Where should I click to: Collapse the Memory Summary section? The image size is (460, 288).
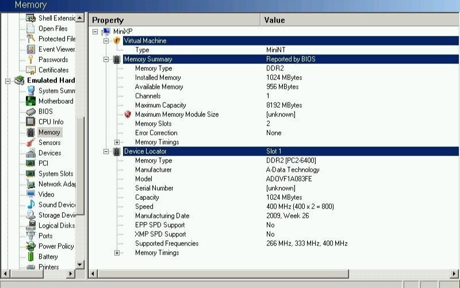106,59
